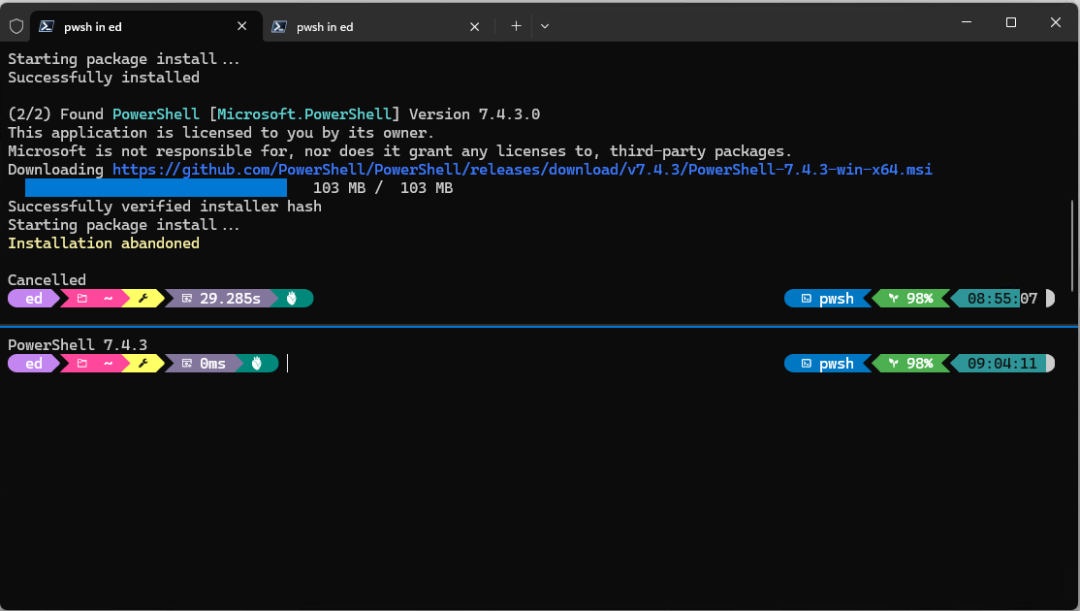Open a new tab with the plus button
The image size is (1080, 611).
516,26
